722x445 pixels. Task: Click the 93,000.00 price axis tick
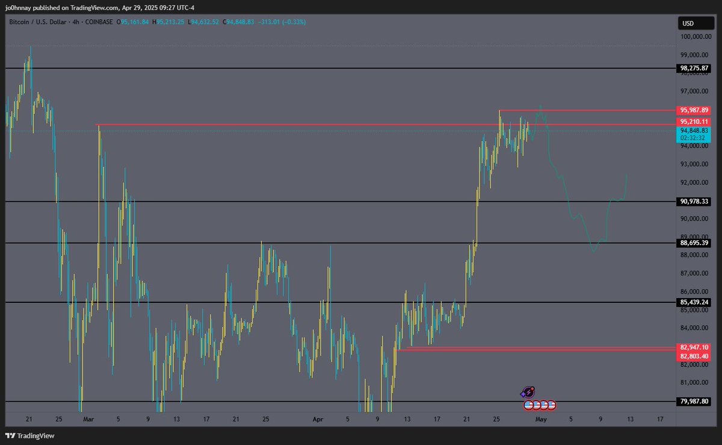click(696, 164)
